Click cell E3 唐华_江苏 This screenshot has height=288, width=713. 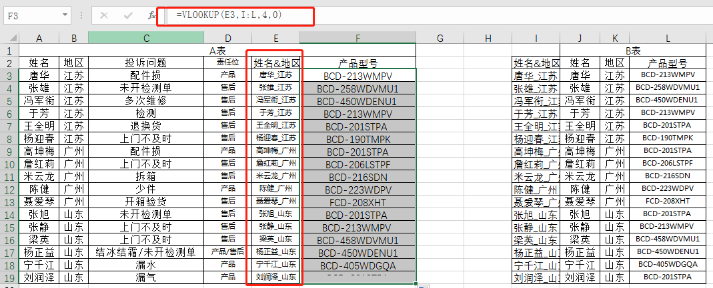276,75
